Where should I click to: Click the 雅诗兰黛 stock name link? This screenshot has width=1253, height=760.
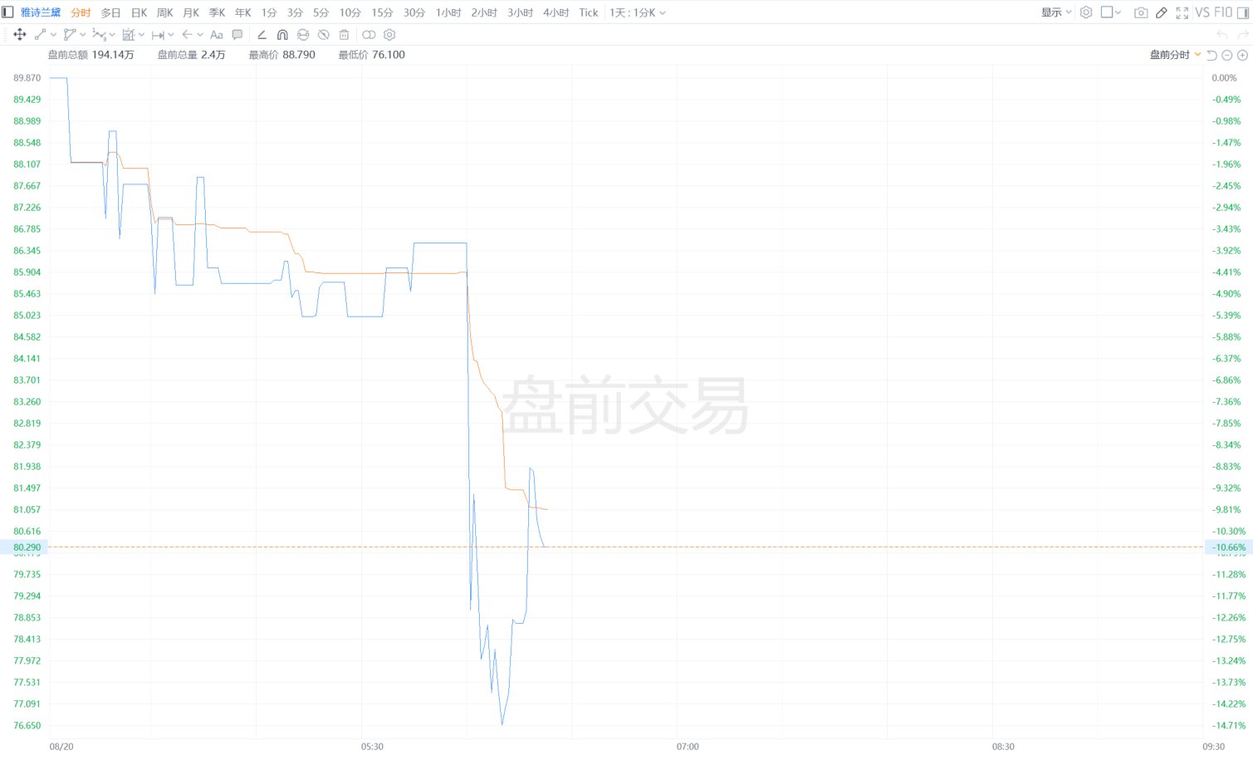(41, 12)
